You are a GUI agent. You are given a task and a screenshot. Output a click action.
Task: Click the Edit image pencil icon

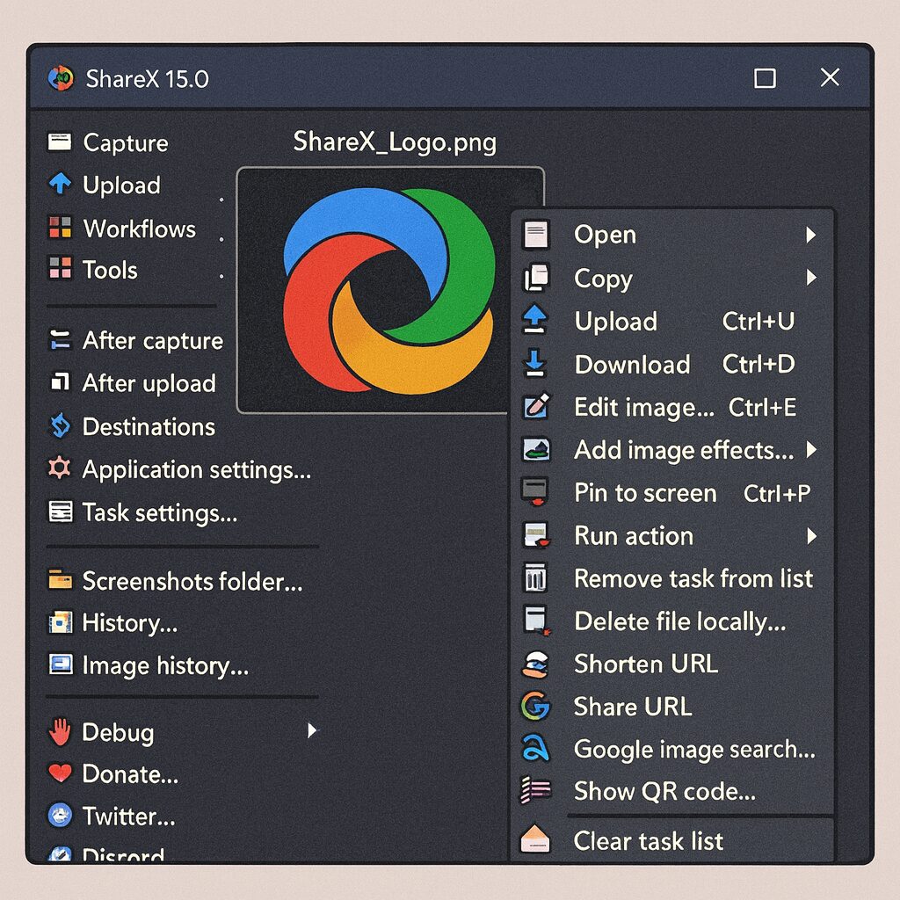(536, 406)
